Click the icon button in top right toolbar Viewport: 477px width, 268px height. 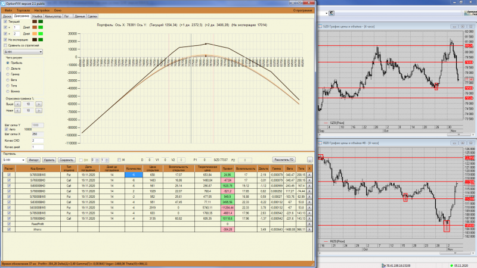pos(332,13)
